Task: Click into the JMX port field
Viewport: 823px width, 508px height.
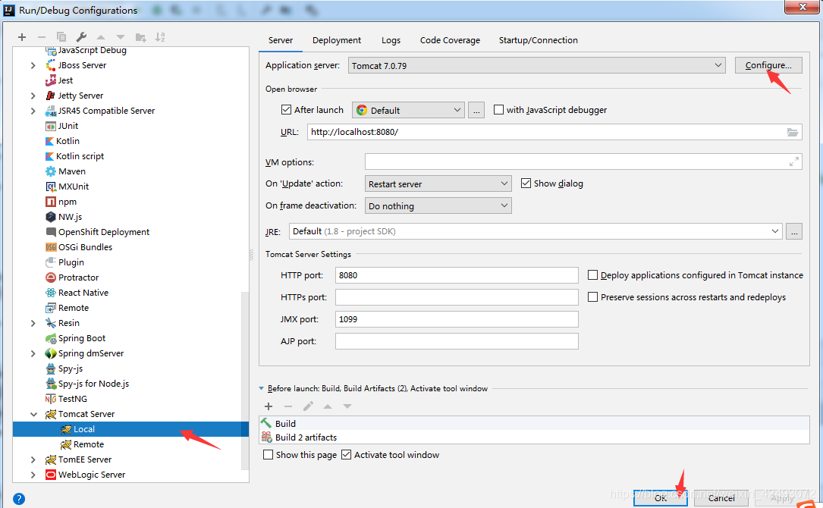Action: 457,319
